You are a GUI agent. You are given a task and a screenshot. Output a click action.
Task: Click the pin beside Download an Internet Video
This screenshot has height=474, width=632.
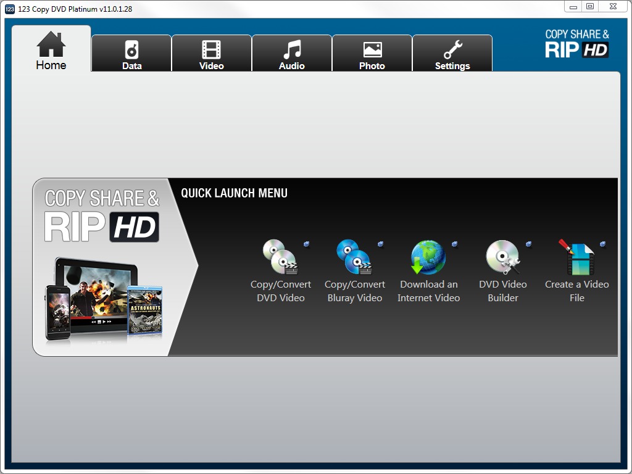point(455,244)
